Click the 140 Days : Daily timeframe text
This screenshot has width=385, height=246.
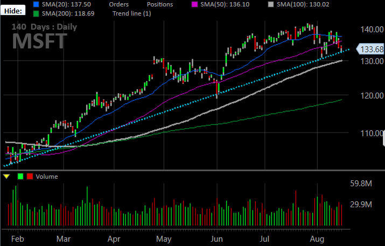point(44,26)
